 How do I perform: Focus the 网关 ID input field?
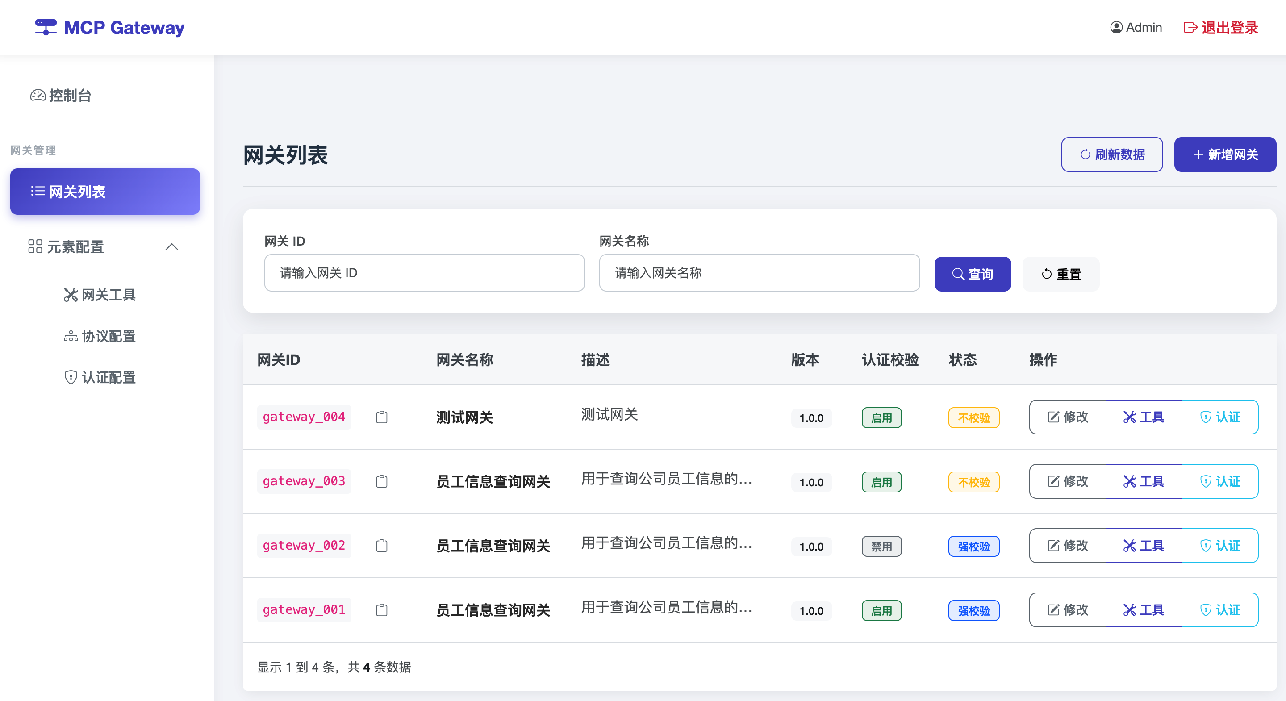point(424,273)
